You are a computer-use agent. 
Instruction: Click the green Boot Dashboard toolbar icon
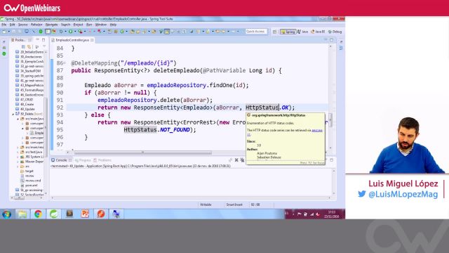tap(41, 32)
